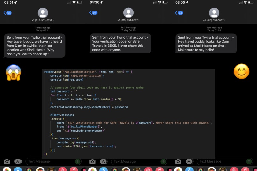257x171 pixels.
Task: Click the client.messages code line
Action: click(x=62, y=115)
